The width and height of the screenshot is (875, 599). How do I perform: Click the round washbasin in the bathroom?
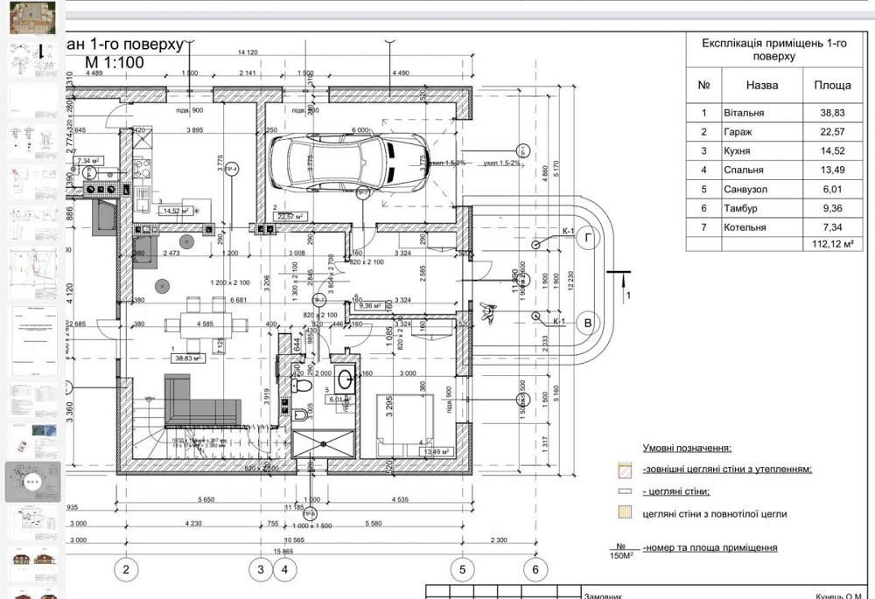[x=345, y=379]
